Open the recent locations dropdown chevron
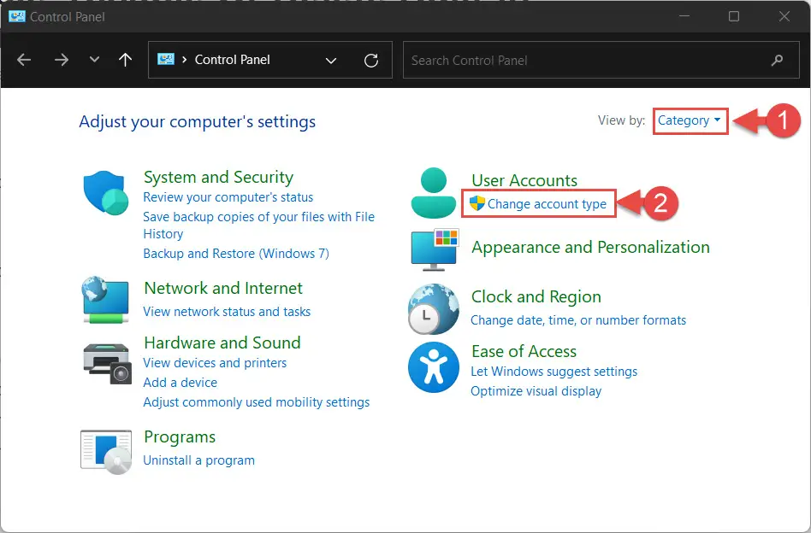This screenshot has height=533, width=811. (94, 60)
